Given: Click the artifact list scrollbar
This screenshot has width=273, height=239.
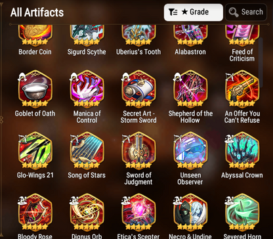Looking at the screenshot, I should pyautogui.click(x=261, y=60).
